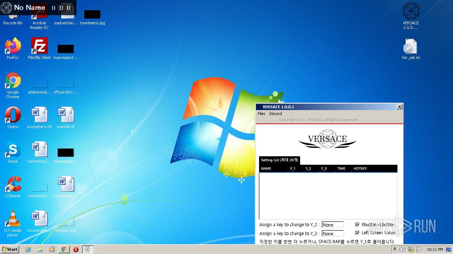Select the housesubje... document icon
This screenshot has width=453, height=254.
pos(39,222)
